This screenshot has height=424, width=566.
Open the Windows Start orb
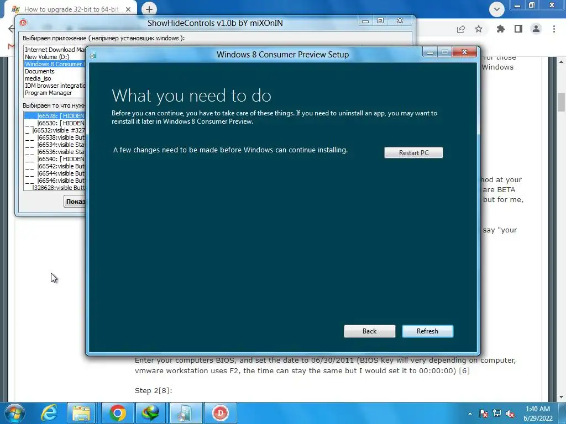(x=14, y=413)
